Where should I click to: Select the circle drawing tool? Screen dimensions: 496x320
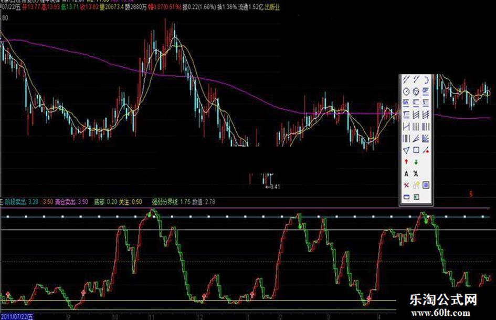(406, 90)
